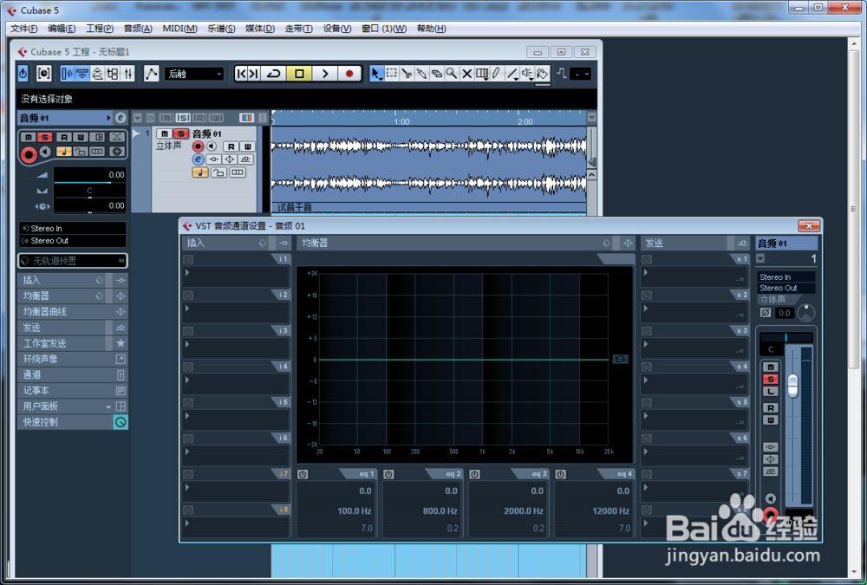
Task: Open the snap type dropdown
Action: (x=581, y=74)
